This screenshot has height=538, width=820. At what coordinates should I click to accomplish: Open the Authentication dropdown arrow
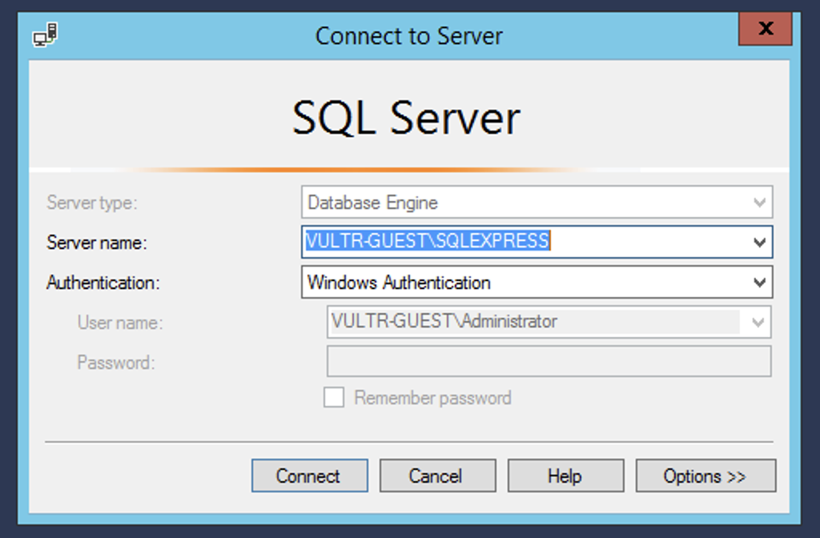point(758,283)
